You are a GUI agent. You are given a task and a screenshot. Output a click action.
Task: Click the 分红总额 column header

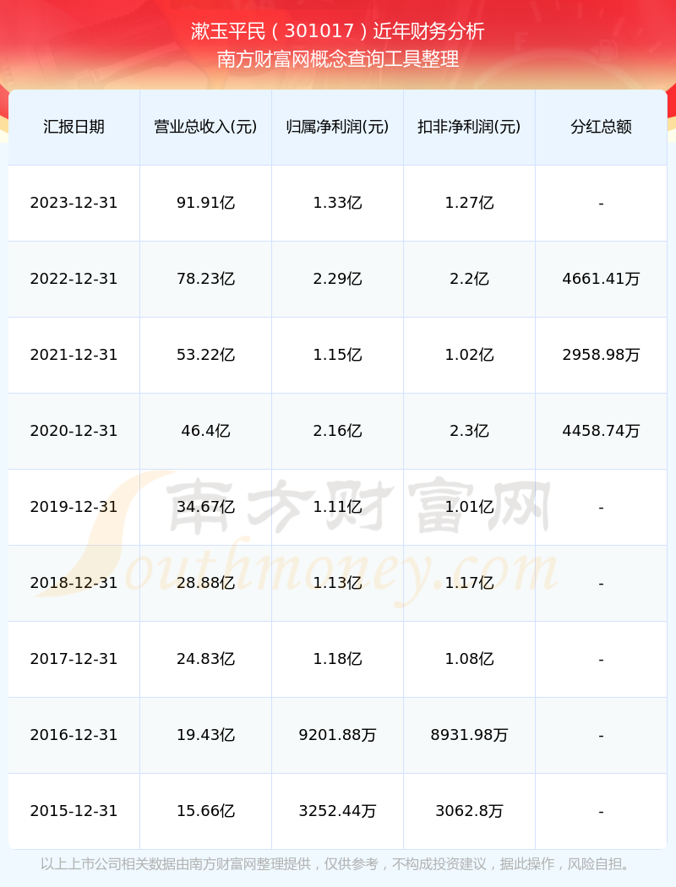[x=602, y=127]
